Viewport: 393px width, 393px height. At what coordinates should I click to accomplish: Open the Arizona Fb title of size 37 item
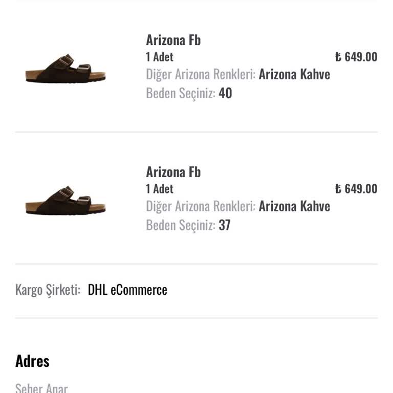coord(173,172)
